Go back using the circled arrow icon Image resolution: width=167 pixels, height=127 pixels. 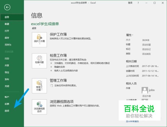coord(7,7)
